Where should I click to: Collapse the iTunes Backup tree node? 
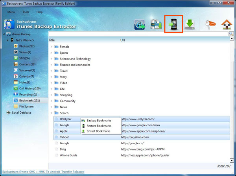click(x=4, y=34)
